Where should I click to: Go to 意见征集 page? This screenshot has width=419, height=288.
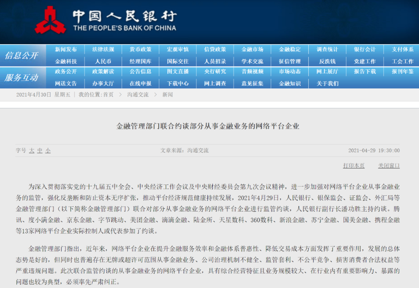tap(253, 84)
